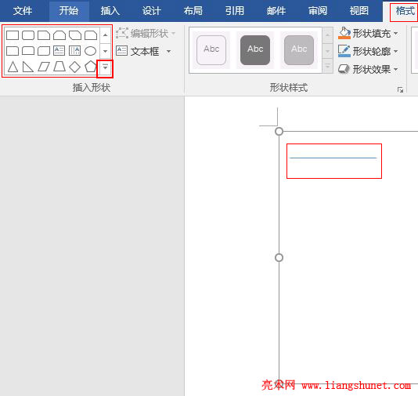Image resolution: width=418 pixels, height=396 pixels.
Task: Open the 形状填充 dropdown arrow
Action: tap(395, 34)
